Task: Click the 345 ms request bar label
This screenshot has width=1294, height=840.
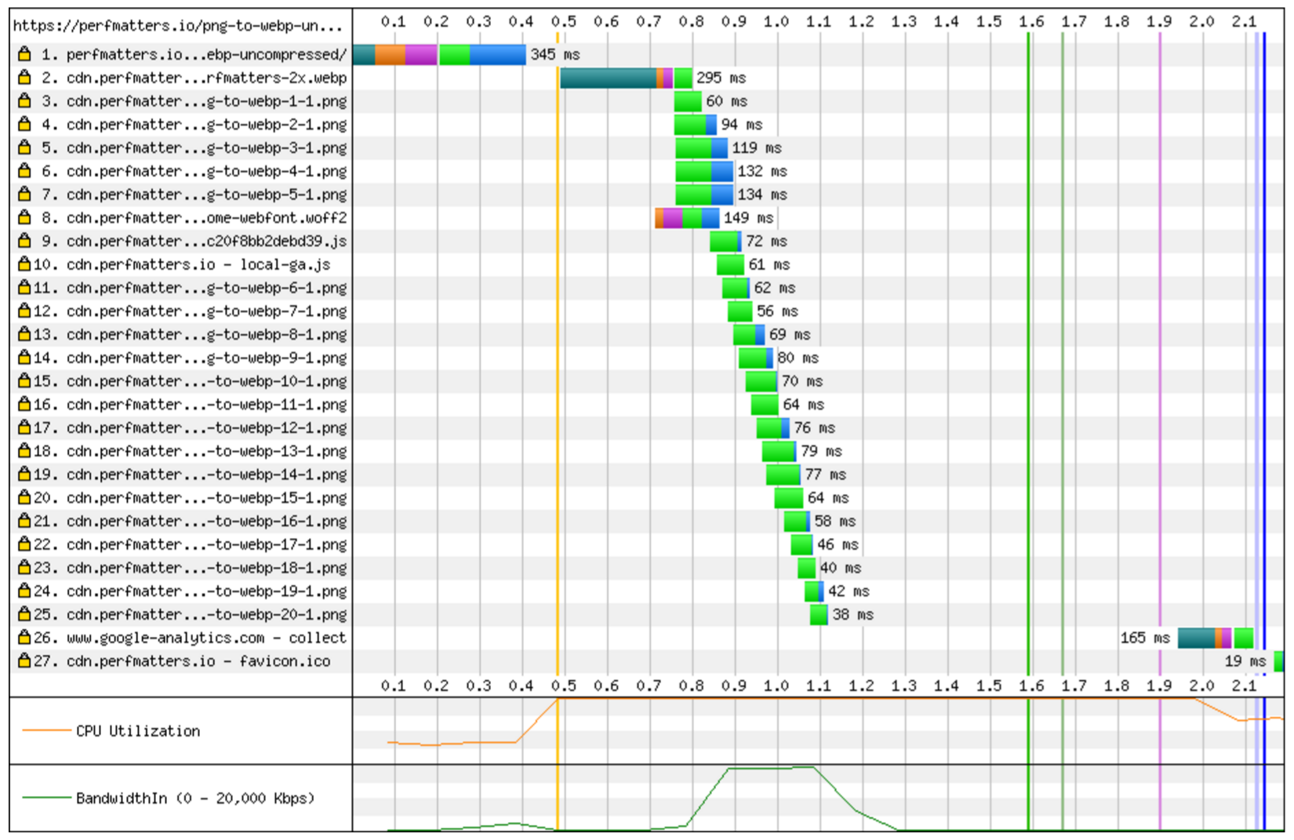Action: tap(555, 54)
